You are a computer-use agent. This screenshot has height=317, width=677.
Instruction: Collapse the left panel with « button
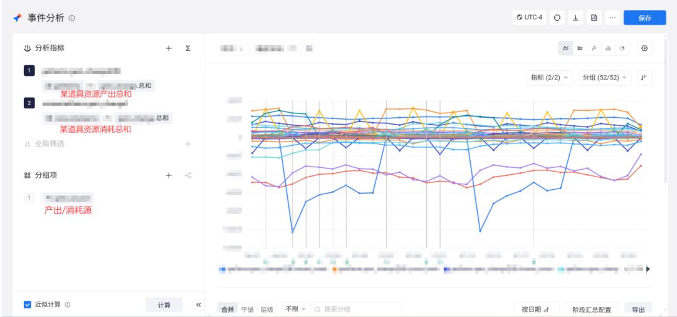click(198, 304)
